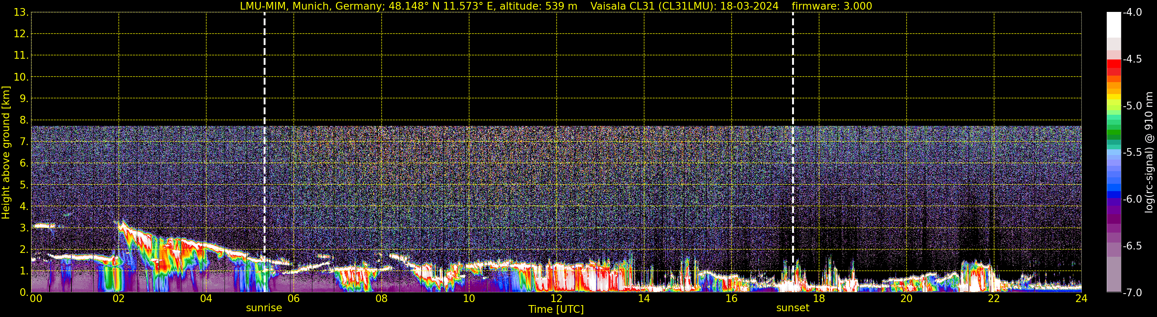Click the -7.0 colorbar tick label
This screenshot has height=317, width=1157.
(x=1132, y=293)
